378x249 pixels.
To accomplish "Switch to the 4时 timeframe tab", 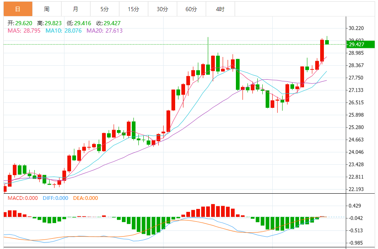I will click(220, 9).
